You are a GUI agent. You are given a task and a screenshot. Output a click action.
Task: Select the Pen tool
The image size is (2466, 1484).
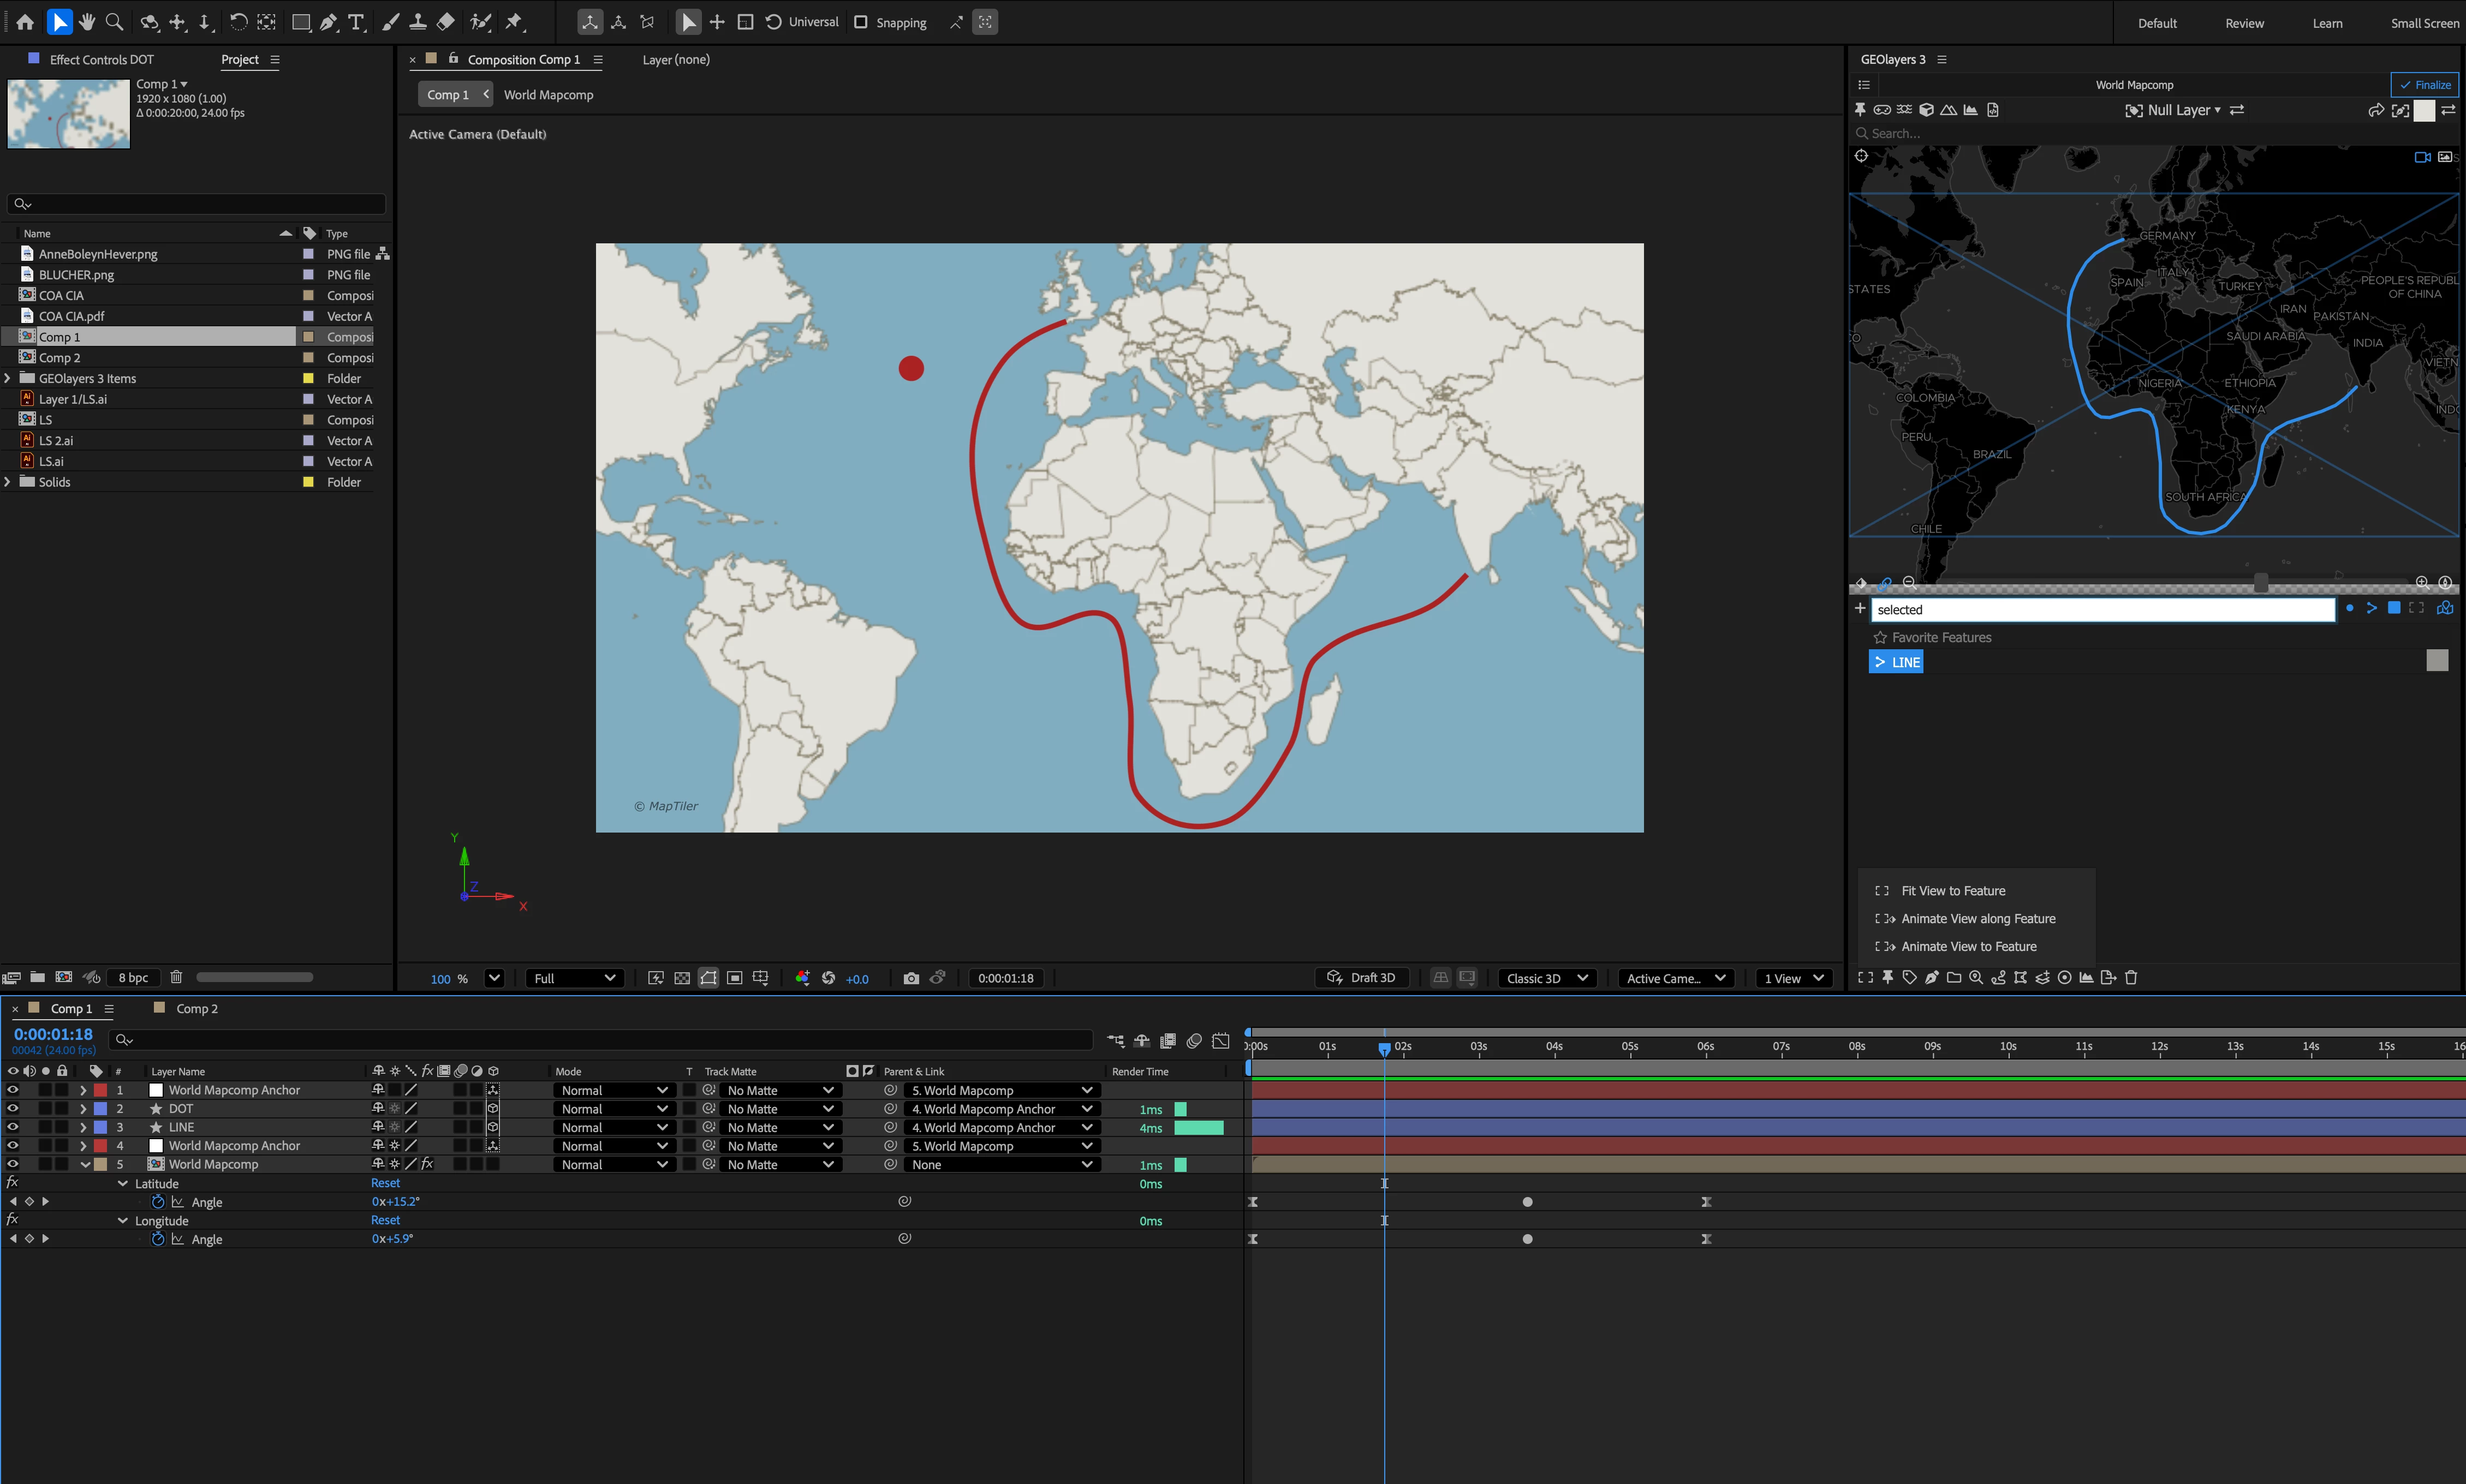(x=328, y=21)
